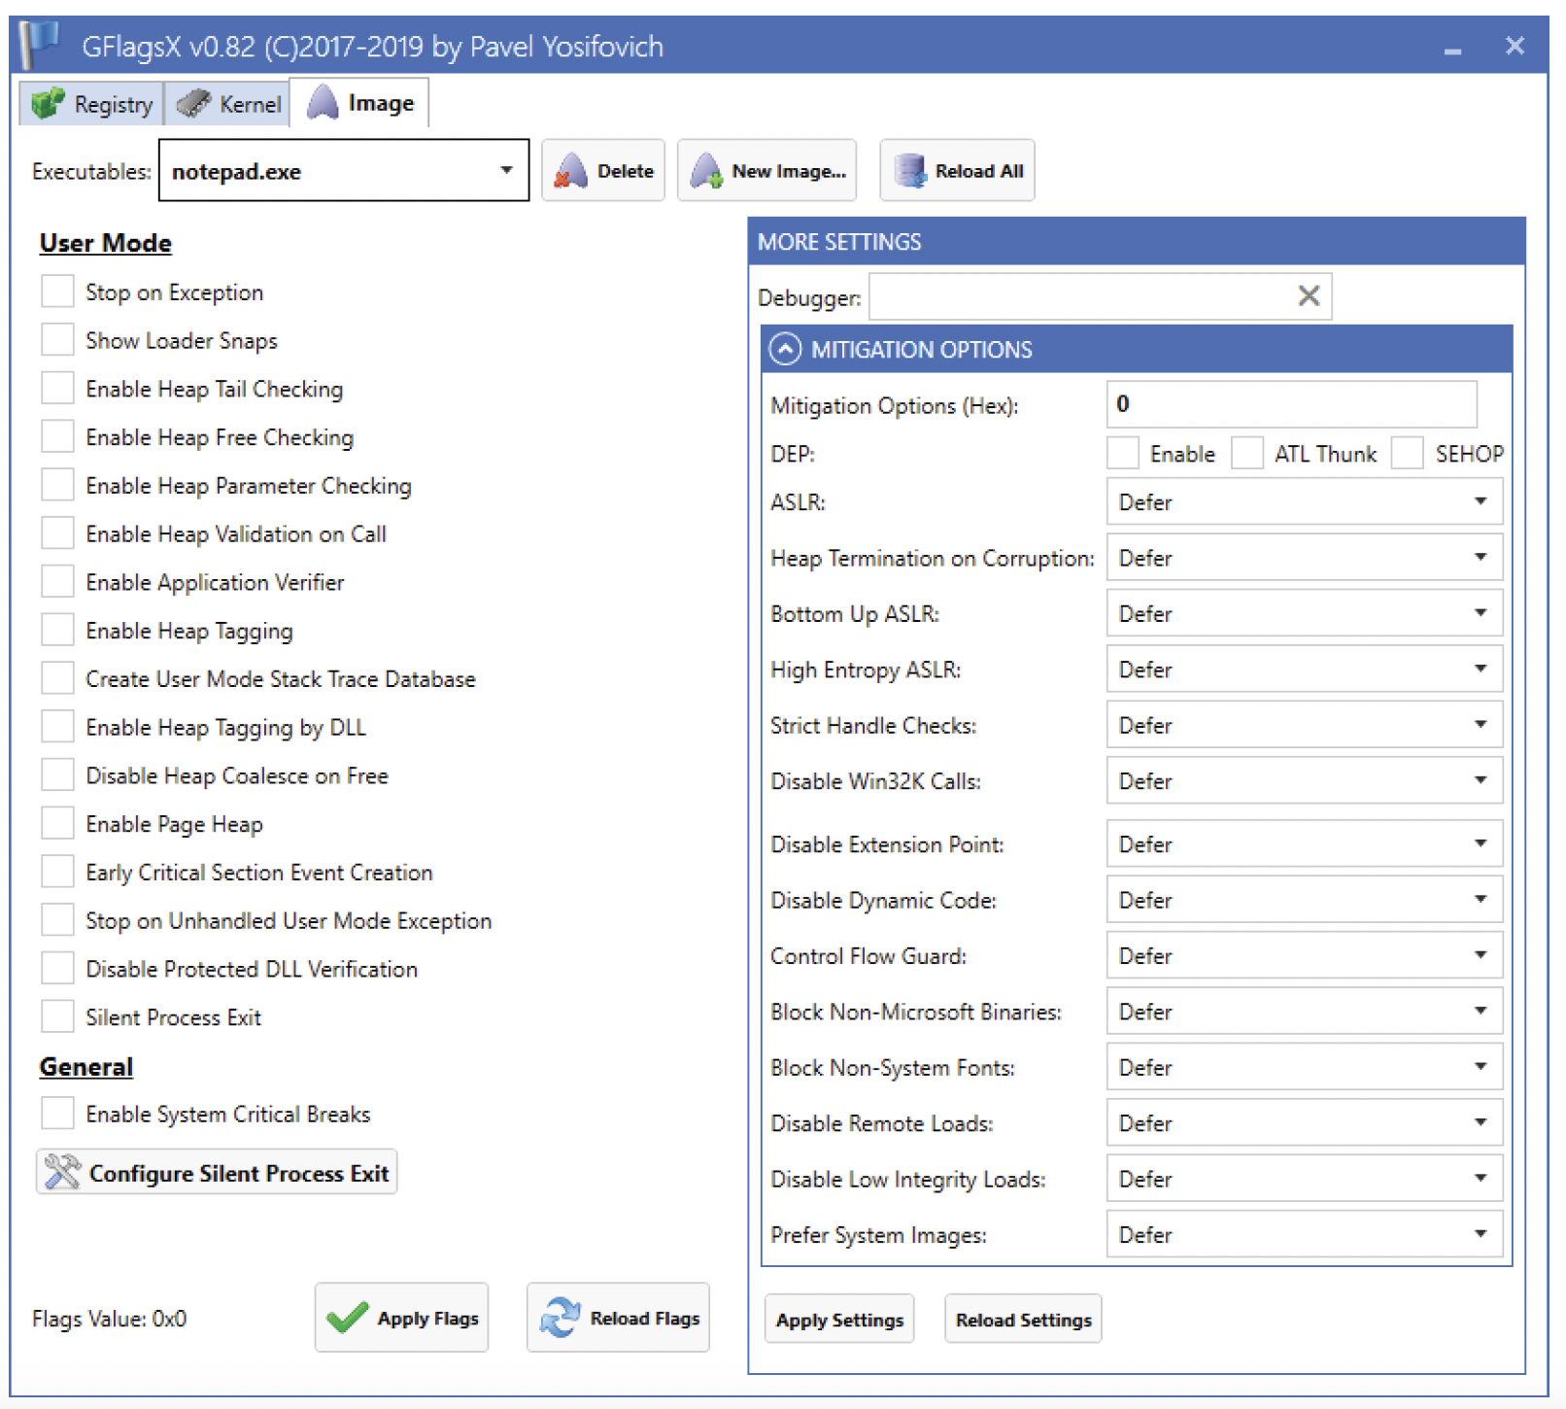The image size is (1566, 1409).
Task: Check Enable Heap Free Checking
Action: click(57, 436)
